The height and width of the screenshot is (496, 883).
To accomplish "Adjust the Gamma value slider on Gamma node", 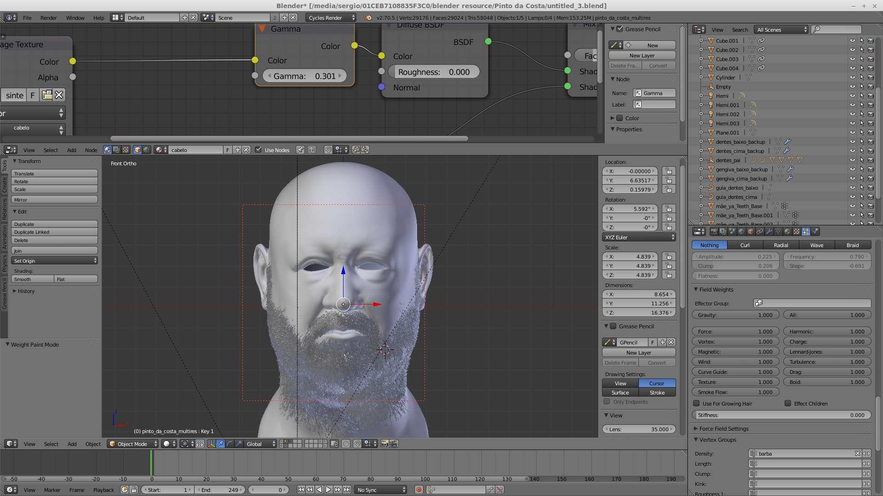I will click(304, 76).
